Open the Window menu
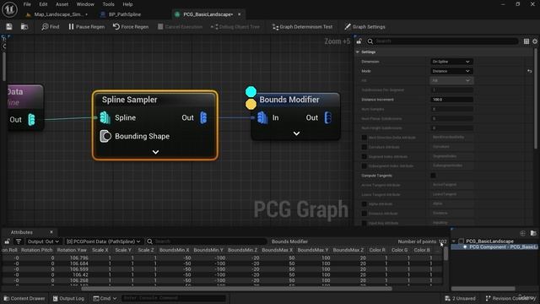 pos(85,4)
